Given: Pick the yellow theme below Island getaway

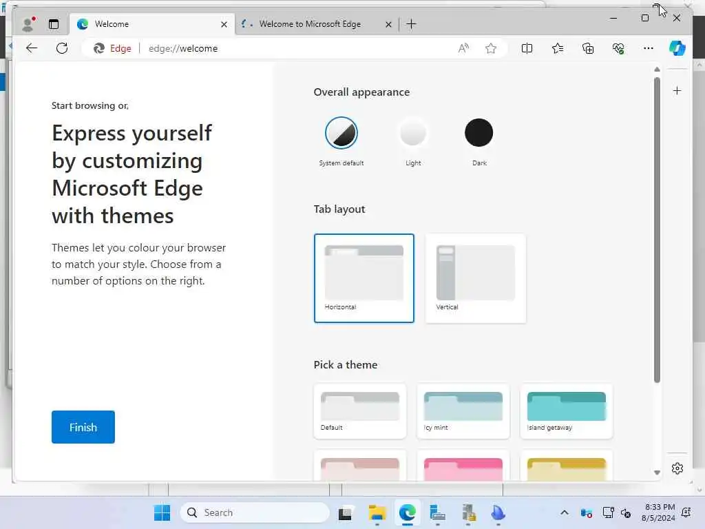Looking at the screenshot, I should [x=567, y=466].
